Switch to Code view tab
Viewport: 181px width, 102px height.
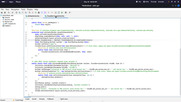point(27,99)
